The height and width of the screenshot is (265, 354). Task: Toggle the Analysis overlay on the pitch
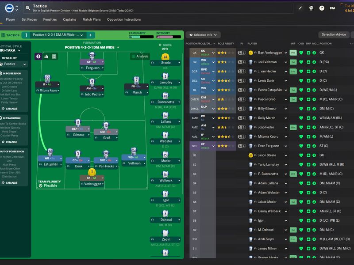point(140,57)
